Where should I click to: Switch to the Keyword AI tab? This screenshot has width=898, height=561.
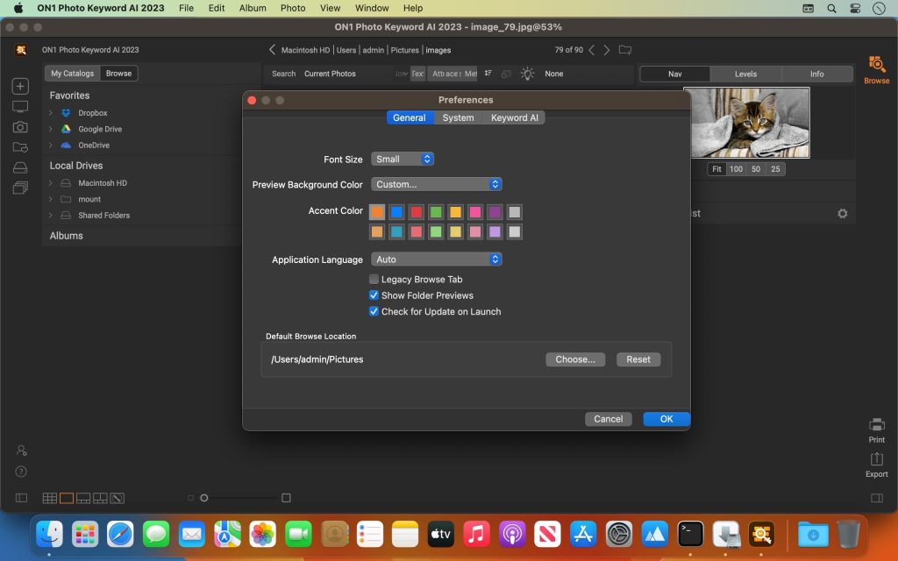(x=514, y=117)
